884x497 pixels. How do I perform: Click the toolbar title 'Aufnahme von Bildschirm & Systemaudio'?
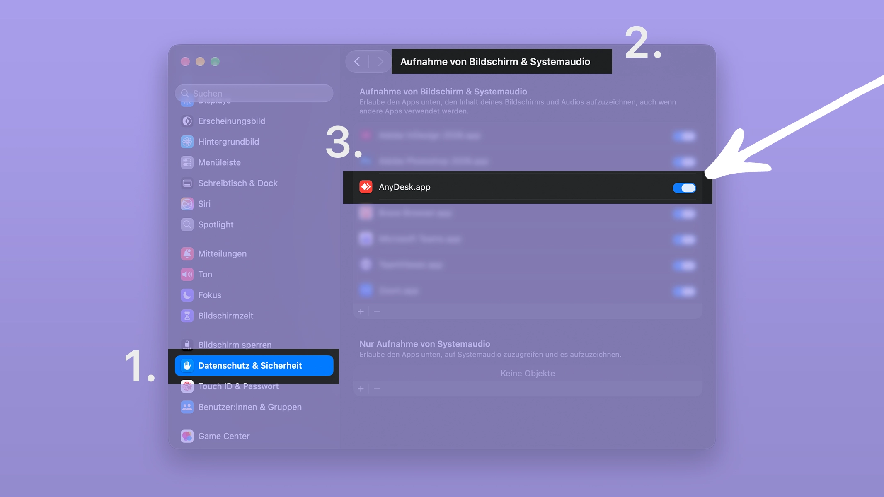coord(495,62)
